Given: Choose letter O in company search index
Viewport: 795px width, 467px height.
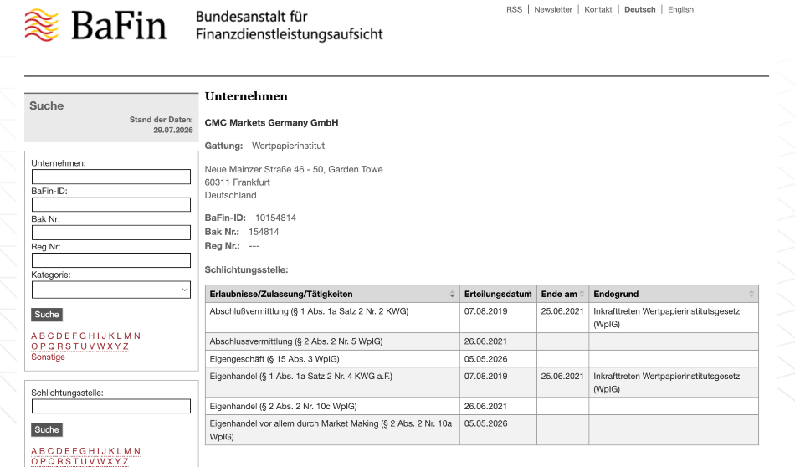Looking at the screenshot, I should coord(34,346).
